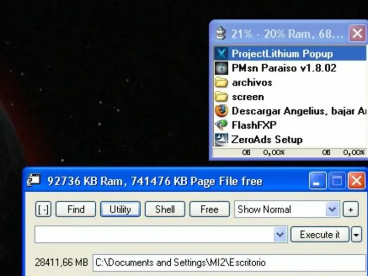Select the FlashFXP row
The image size is (368, 276).
click(290, 125)
